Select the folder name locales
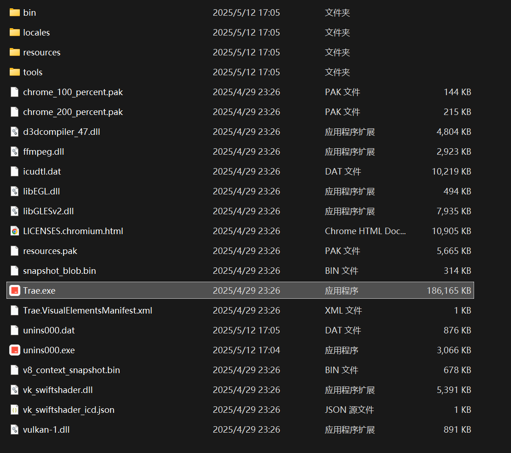The width and height of the screenshot is (511, 453). pos(36,32)
